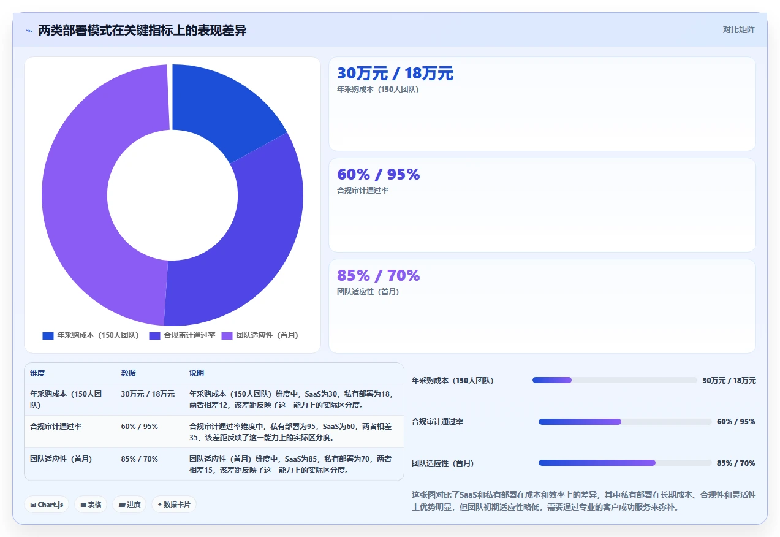Click the 团队适应性（首月） caption in the third card
780x537 pixels.
click(368, 292)
